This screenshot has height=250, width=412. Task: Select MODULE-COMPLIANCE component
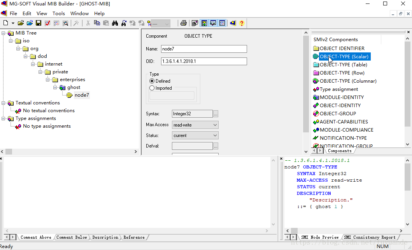[x=346, y=130]
